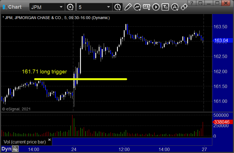The width and height of the screenshot is (234, 153).
Task: Click the Vol (current price bar) label
Action: pyautogui.click(x=25, y=142)
